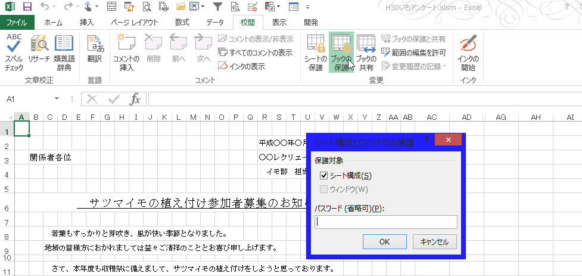
Task: Open the リサーチ research tool
Action: pos(39,52)
